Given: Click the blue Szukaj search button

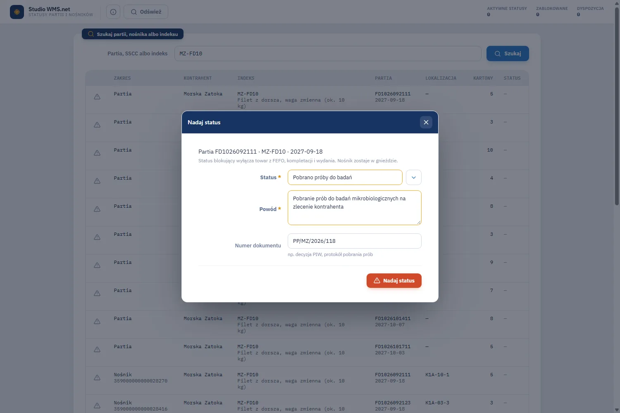Looking at the screenshot, I should click(508, 54).
